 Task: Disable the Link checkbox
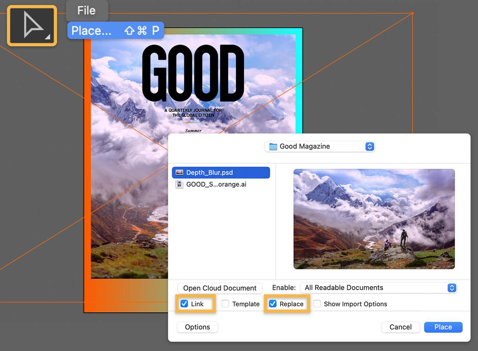click(184, 304)
